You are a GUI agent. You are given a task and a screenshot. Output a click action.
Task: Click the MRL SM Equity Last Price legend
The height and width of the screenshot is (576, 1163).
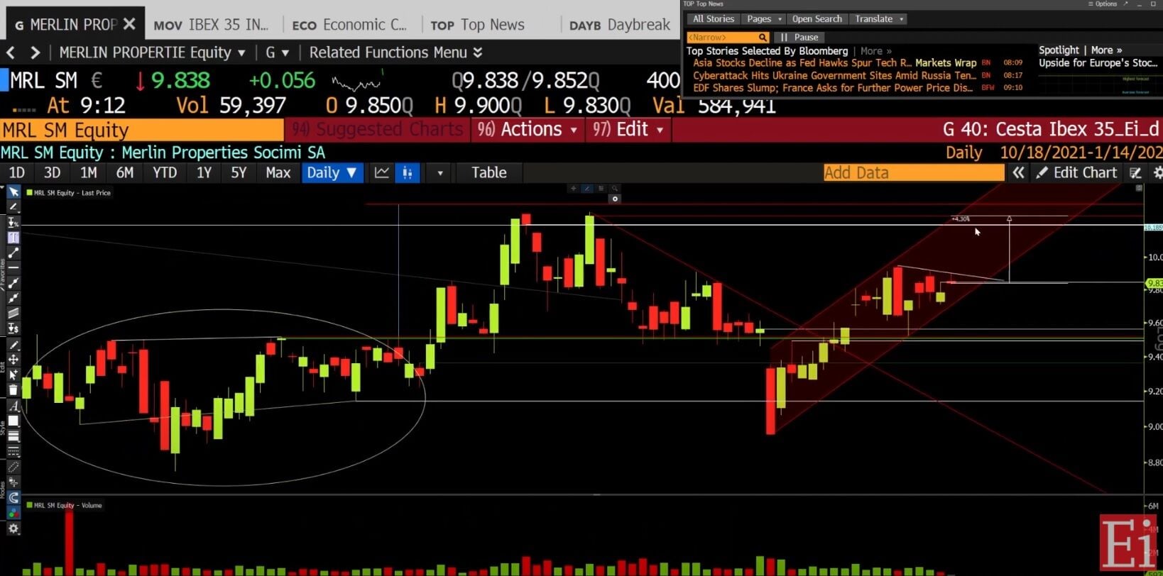tap(69, 193)
